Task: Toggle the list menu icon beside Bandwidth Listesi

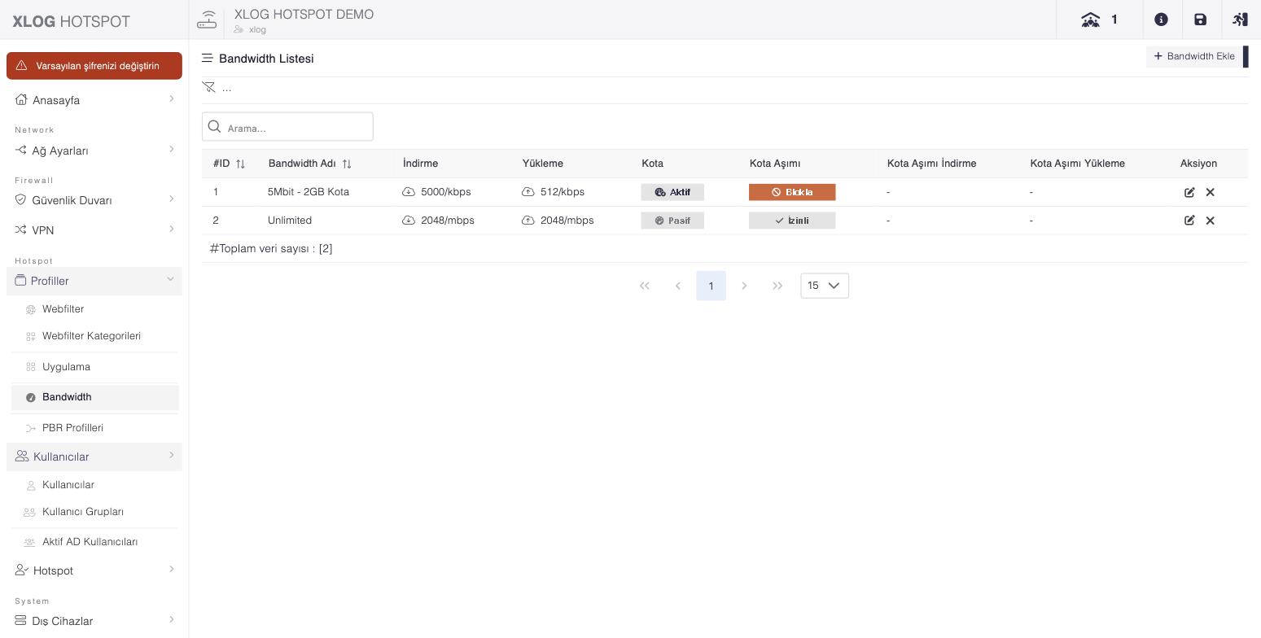Action: pos(208,59)
